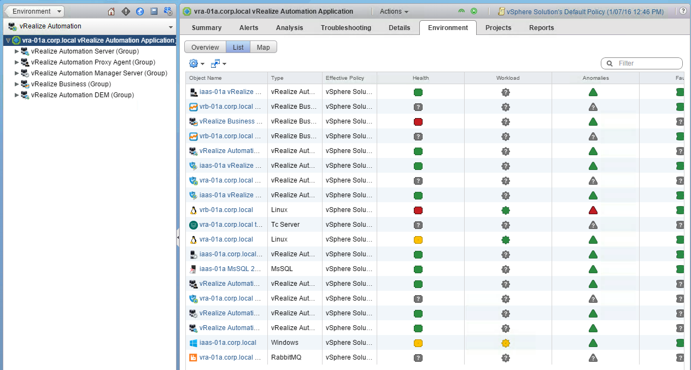
Task: Open the iaas-01a.corp.local Windows object link
Action: [x=228, y=343]
